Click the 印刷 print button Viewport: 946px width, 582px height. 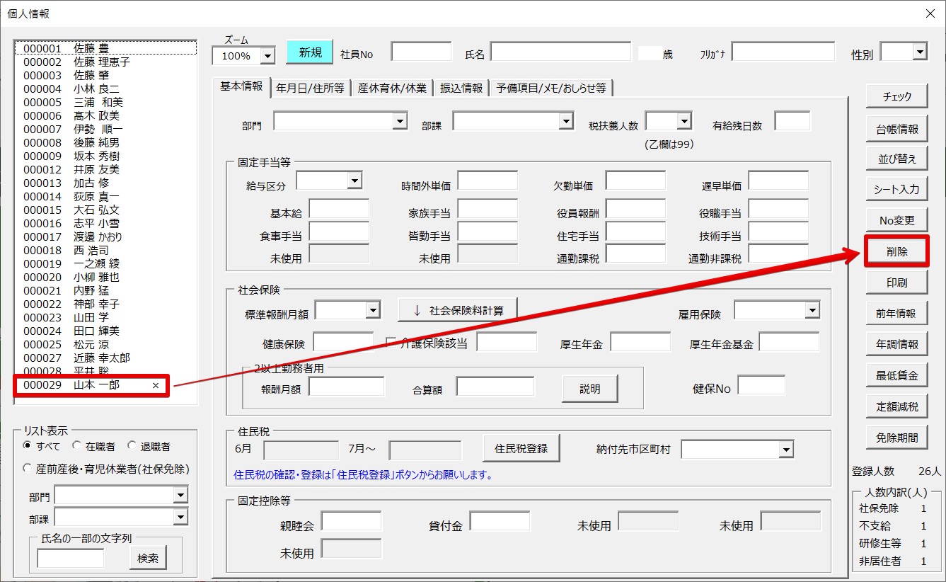(x=896, y=283)
